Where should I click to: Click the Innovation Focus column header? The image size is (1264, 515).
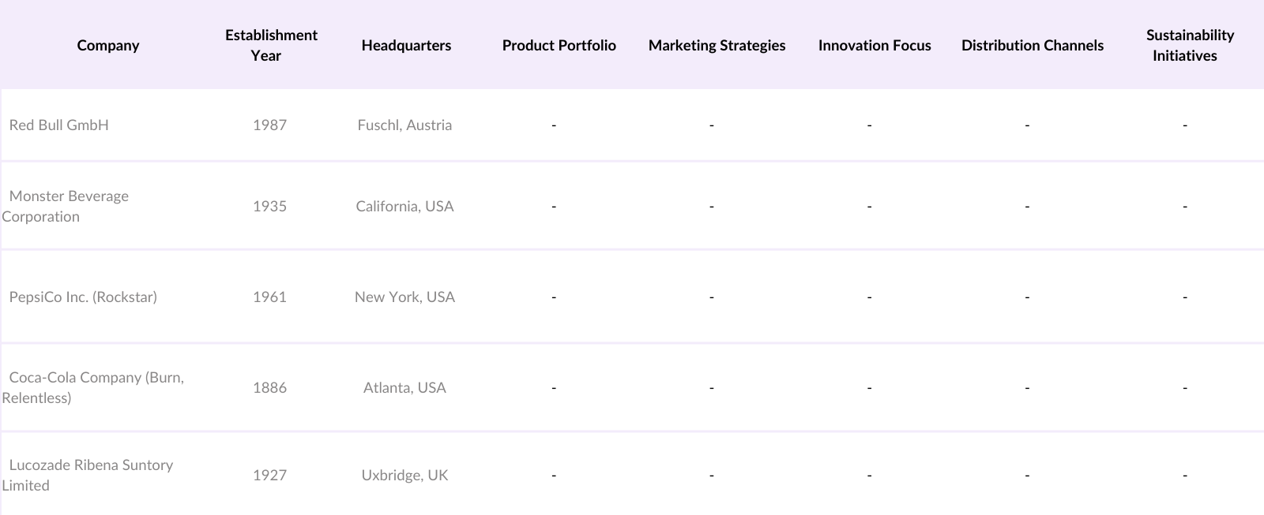point(875,46)
